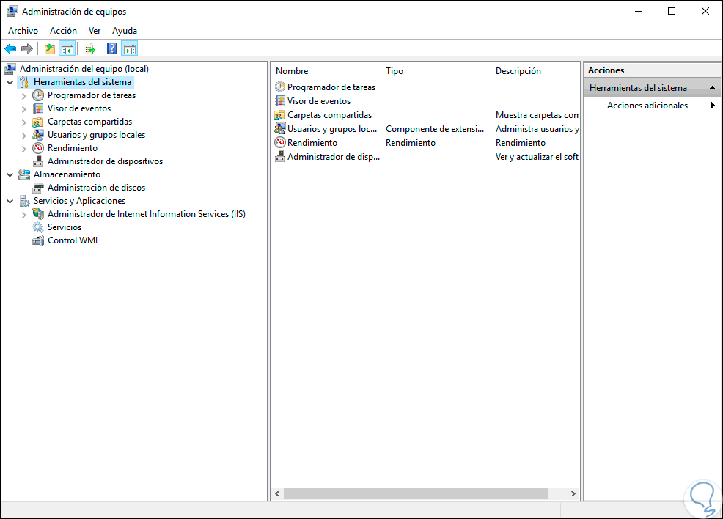Image resolution: width=723 pixels, height=519 pixels.
Task: Select Servicios in the tree
Action: [65, 227]
